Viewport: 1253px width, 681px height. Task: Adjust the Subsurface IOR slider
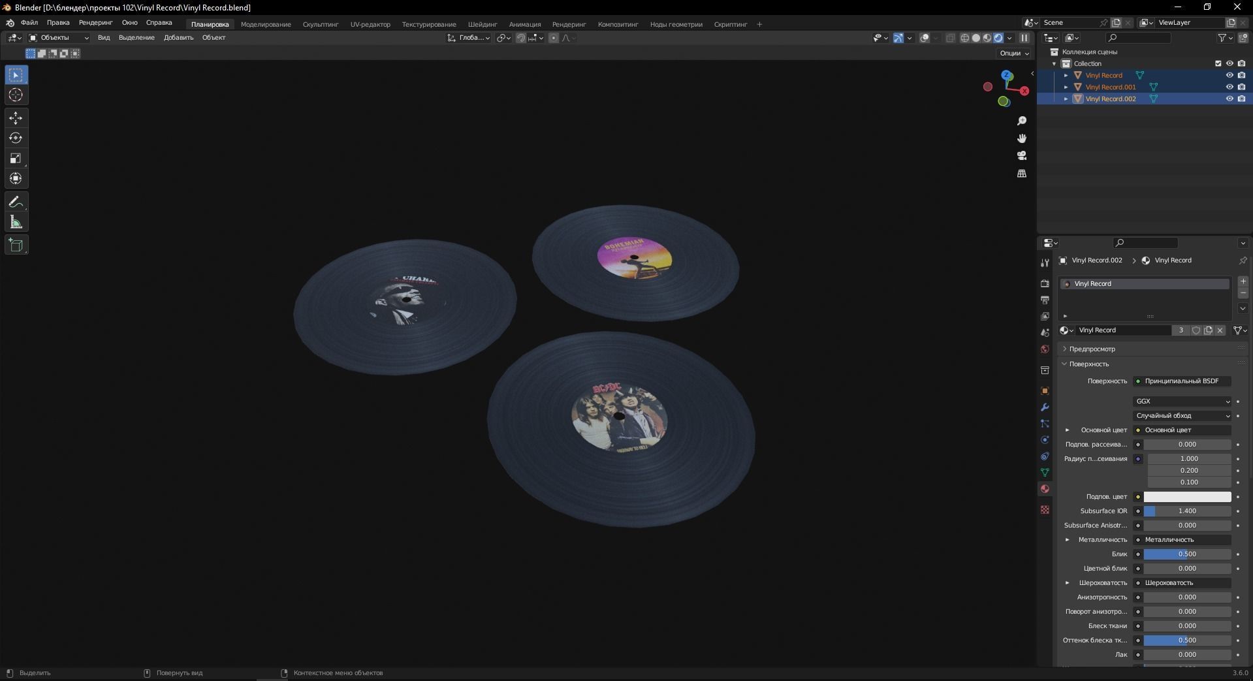pos(1186,511)
